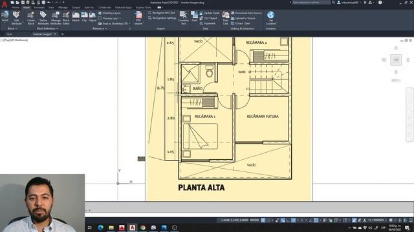The height and width of the screenshot is (232, 414).
Task: Switch to the Start file tab
Action: point(10,34)
